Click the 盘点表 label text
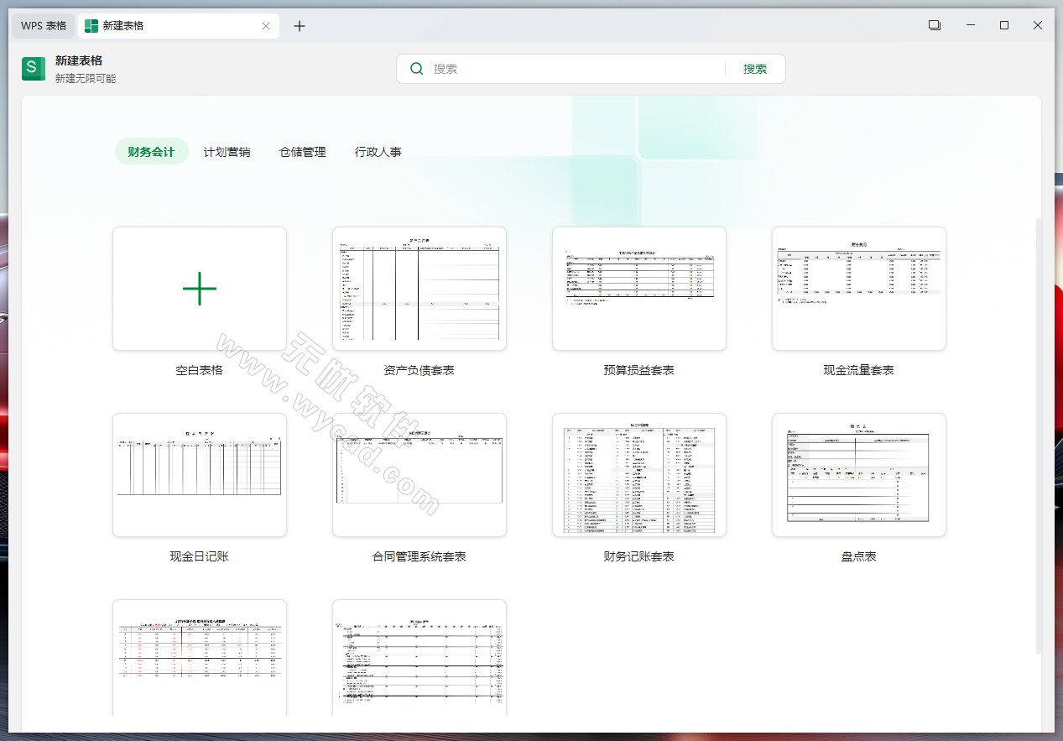This screenshot has height=741, width=1063. coord(859,556)
